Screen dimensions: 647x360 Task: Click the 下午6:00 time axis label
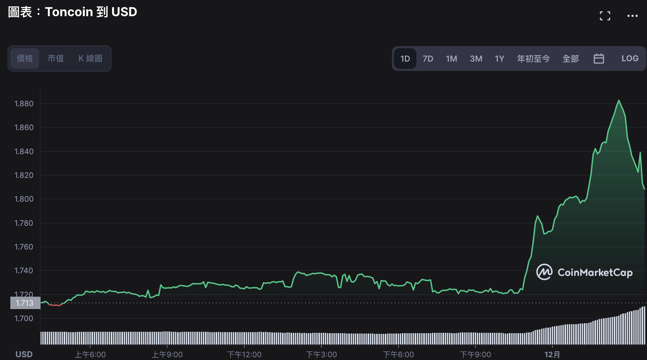[398, 354]
